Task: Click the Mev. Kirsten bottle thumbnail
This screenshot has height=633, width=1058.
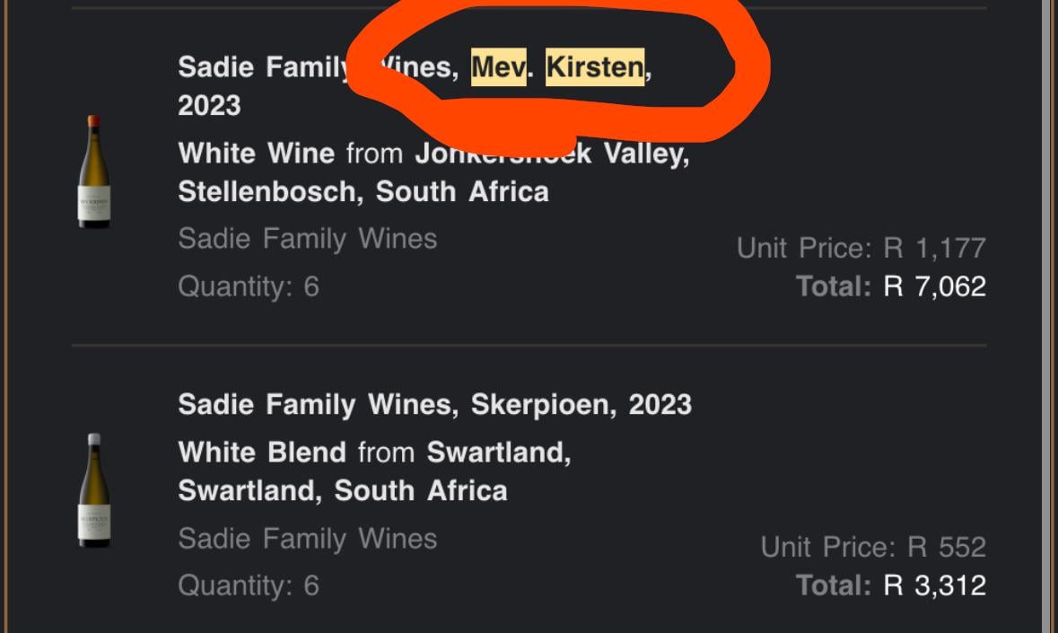Action: [x=94, y=171]
